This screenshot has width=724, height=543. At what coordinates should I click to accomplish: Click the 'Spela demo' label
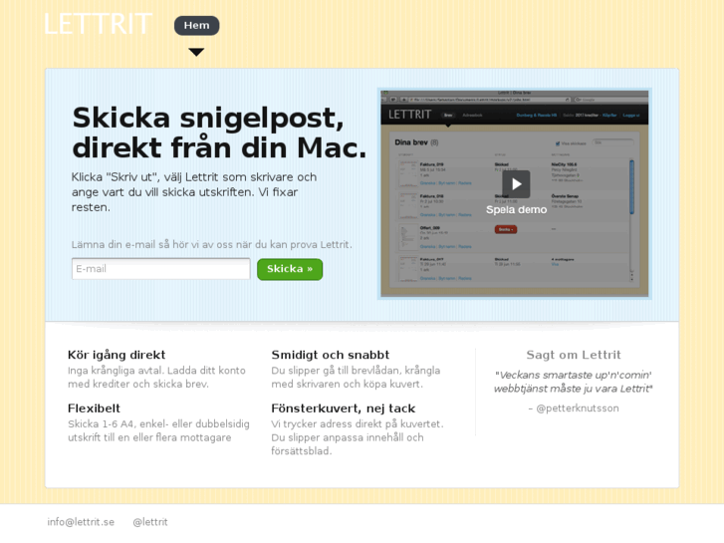[x=516, y=210]
